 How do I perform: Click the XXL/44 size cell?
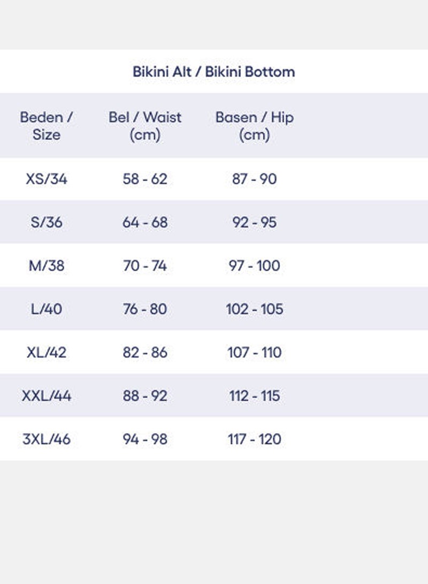47,396
